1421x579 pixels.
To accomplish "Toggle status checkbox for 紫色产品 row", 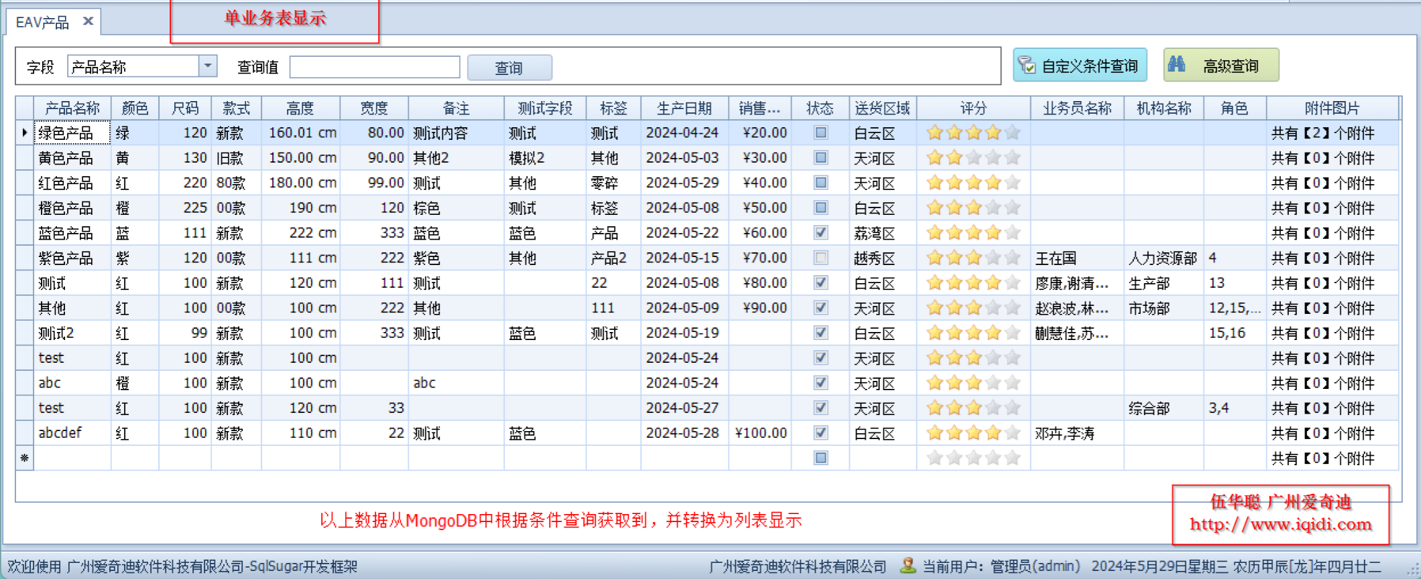I will click(x=820, y=258).
